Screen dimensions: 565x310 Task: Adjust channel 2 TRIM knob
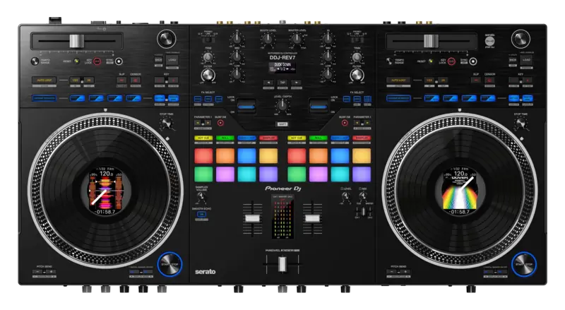point(357,57)
